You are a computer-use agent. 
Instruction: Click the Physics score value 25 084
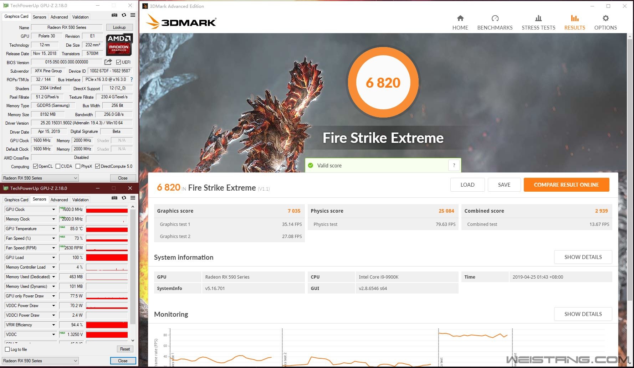click(446, 211)
